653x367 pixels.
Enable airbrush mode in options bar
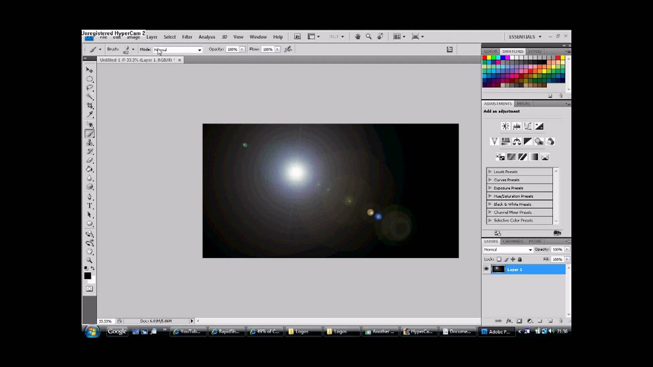288,49
